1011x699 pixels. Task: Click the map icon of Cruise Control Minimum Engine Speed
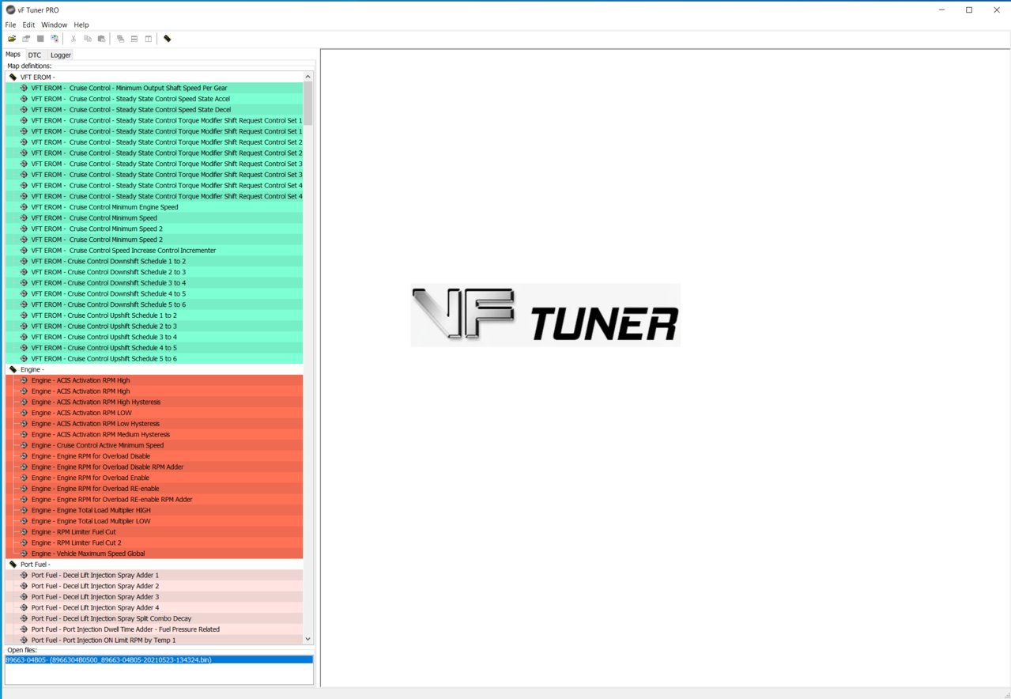pyautogui.click(x=24, y=207)
